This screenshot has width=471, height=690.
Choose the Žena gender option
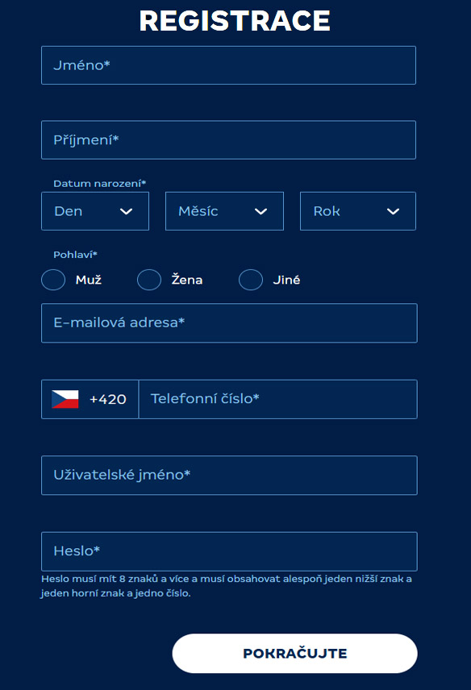(x=148, y=280)
